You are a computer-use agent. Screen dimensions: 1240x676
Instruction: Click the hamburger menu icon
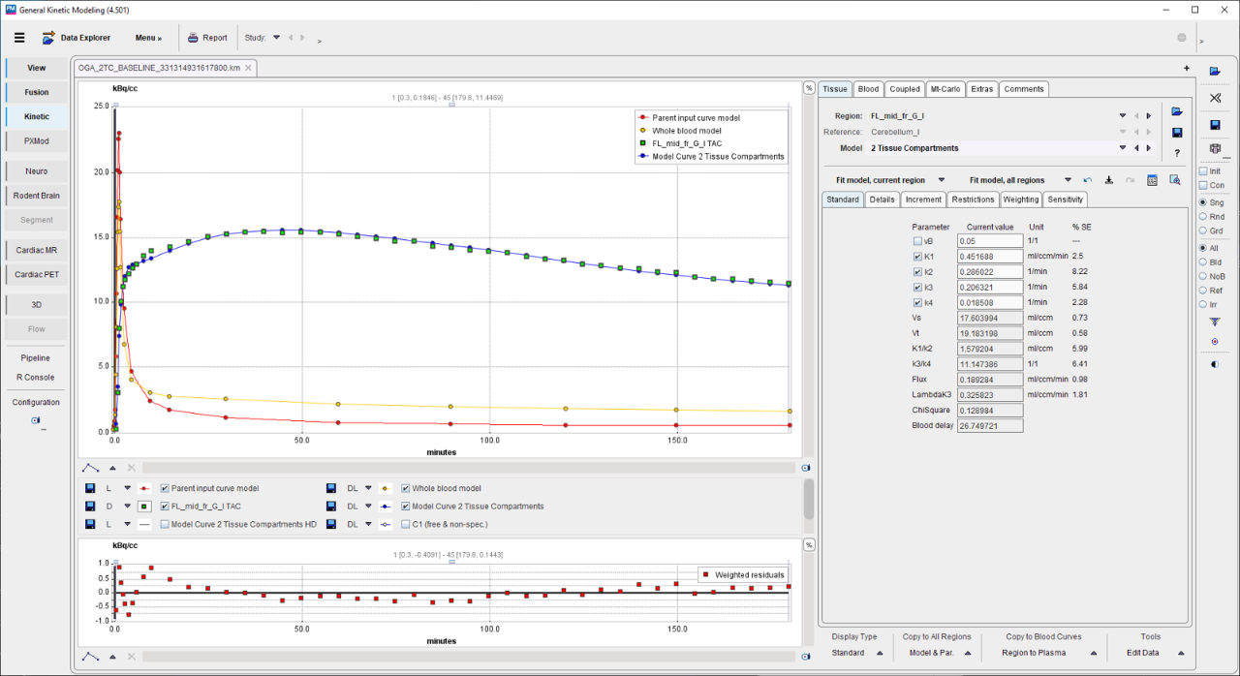pyautogui.click(x=19, y=38)
